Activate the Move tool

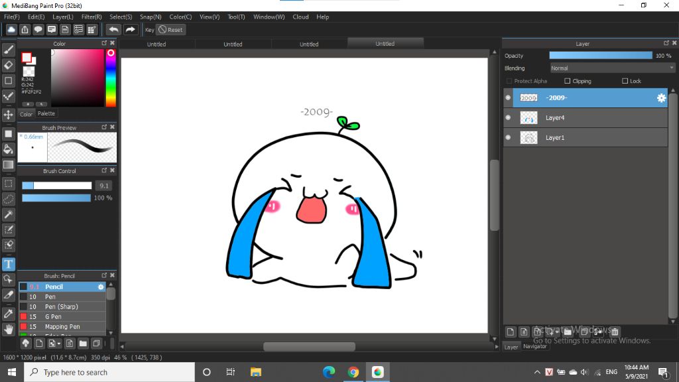(x=9, y=115)
